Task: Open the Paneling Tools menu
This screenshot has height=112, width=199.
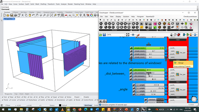Action: pos(79,4)
